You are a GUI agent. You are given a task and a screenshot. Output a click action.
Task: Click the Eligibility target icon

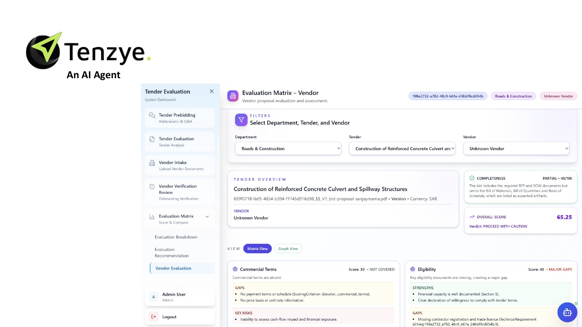413,269
